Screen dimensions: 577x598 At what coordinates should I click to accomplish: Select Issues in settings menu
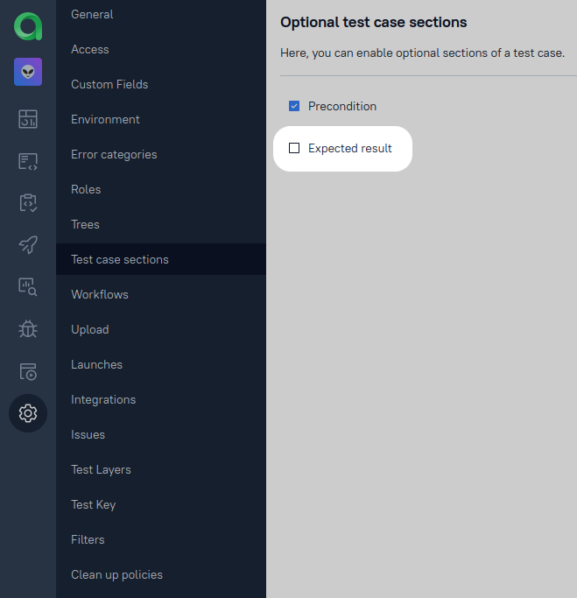click(x=160, y=435)
